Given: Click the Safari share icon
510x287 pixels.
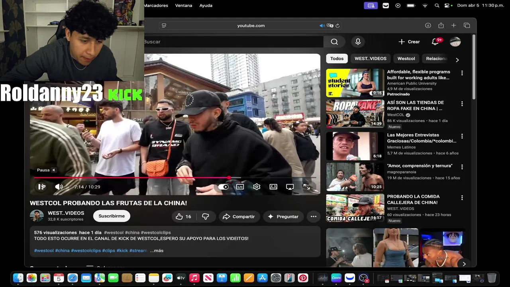Looking at the screenshot, I should (441, 26).
